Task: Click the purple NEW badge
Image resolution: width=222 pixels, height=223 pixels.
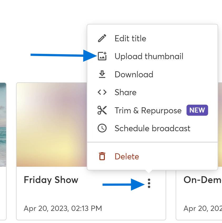Action: (x=197, y=110)
